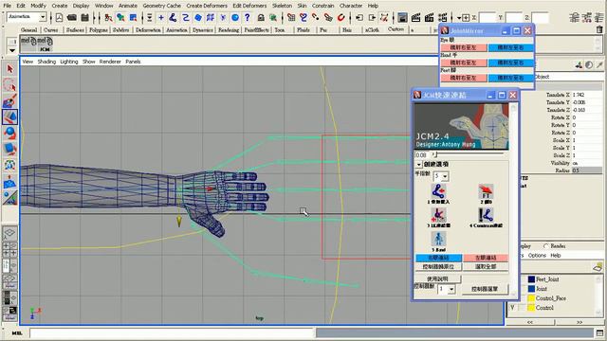Click JCM step 3 IK link icon
This screenshot has width=607, height=341.
point(438,215)
